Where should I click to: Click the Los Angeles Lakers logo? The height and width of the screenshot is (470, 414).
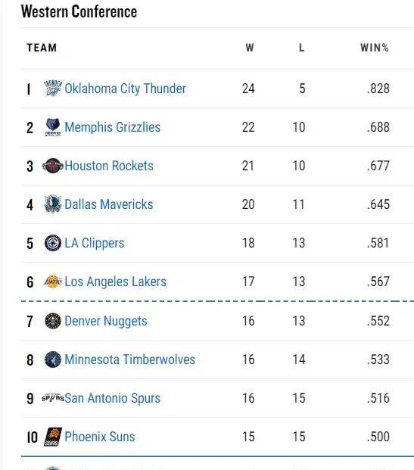click(x=53, y=282)
